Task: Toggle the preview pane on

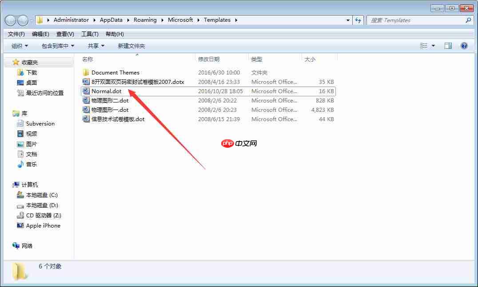Action: click(448, 45)
